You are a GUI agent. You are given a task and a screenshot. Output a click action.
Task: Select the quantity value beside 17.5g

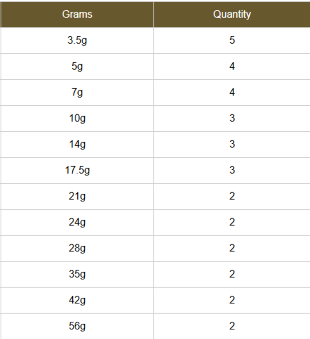(x=232, y=171)
